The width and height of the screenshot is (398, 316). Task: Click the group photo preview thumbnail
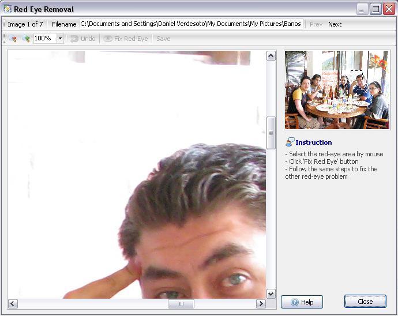337,90
